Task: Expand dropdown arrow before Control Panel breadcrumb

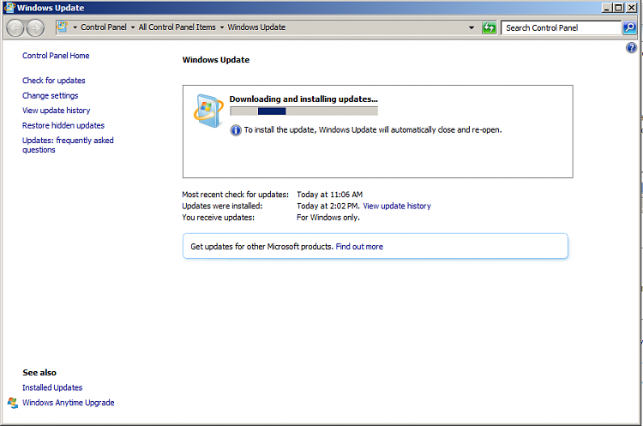Action: click(x=75, y=27)
